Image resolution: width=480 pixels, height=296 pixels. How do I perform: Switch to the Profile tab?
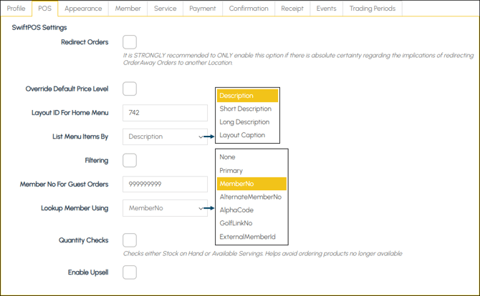click(16, 9)
